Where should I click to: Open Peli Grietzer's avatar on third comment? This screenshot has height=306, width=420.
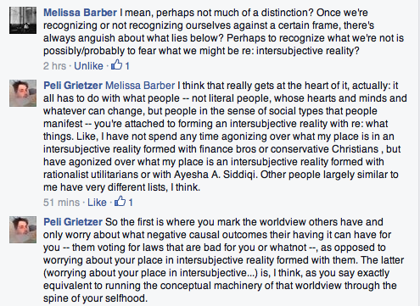click(x=23, y=230)
